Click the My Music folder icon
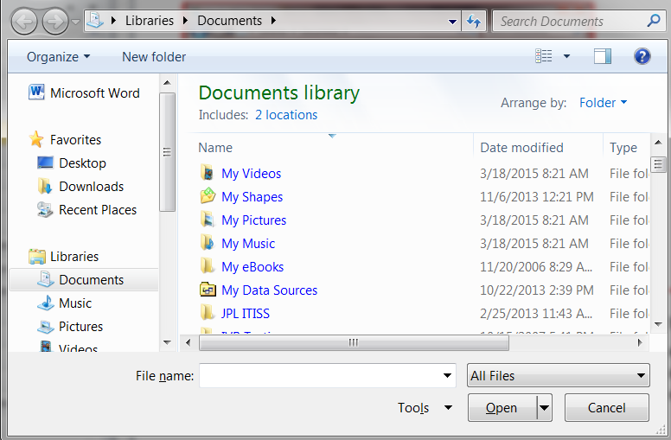 (x=208, y=243)
